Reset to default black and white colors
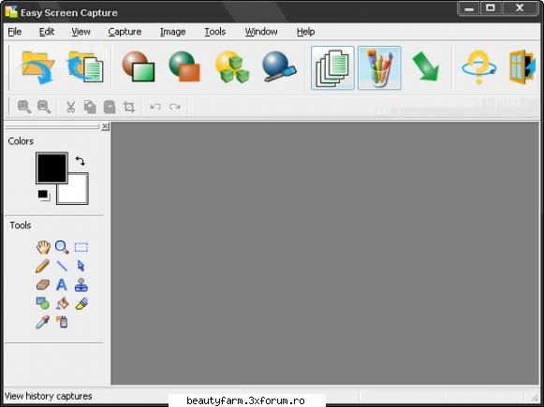The width and height of the screenshot is (544, 407). 44,196
